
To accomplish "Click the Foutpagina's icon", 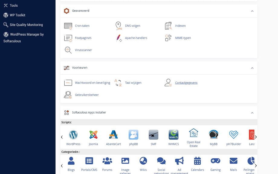I will click(68, 38).
